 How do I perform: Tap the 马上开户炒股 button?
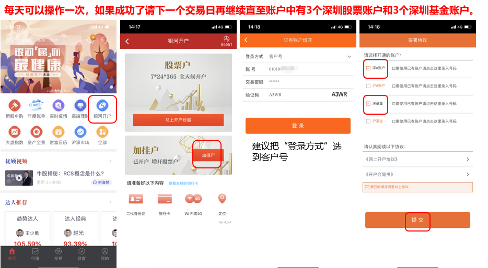(178, 120)
